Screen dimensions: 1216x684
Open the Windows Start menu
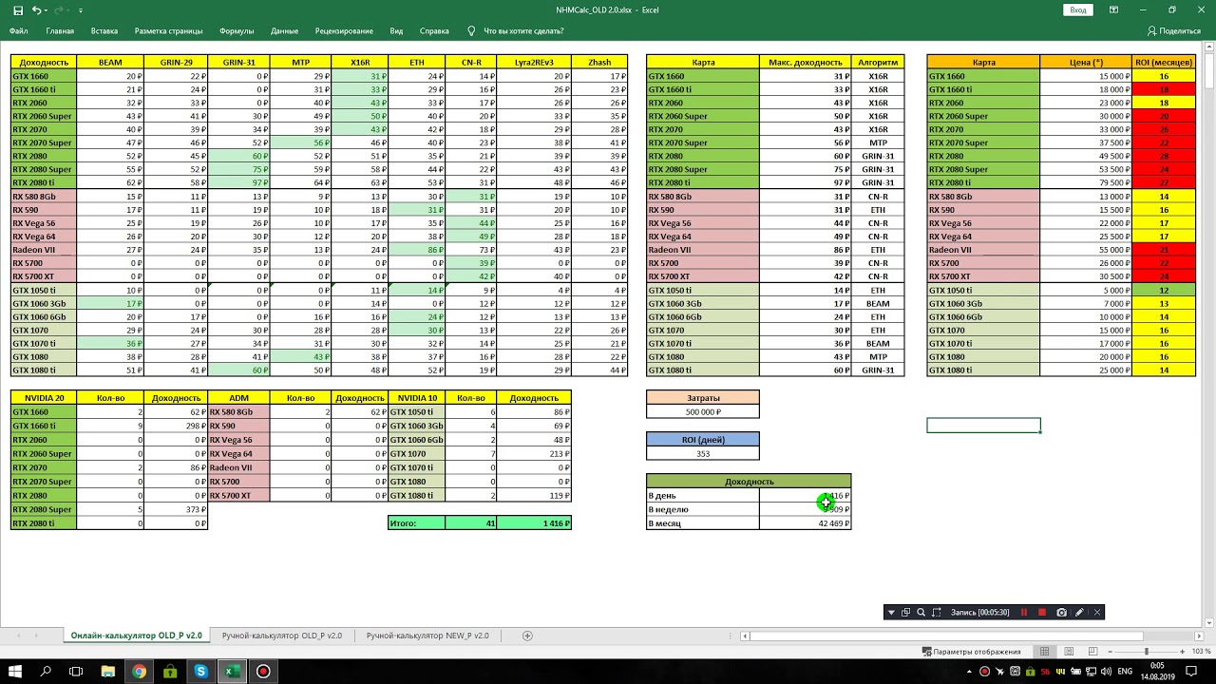coord(15,672)
